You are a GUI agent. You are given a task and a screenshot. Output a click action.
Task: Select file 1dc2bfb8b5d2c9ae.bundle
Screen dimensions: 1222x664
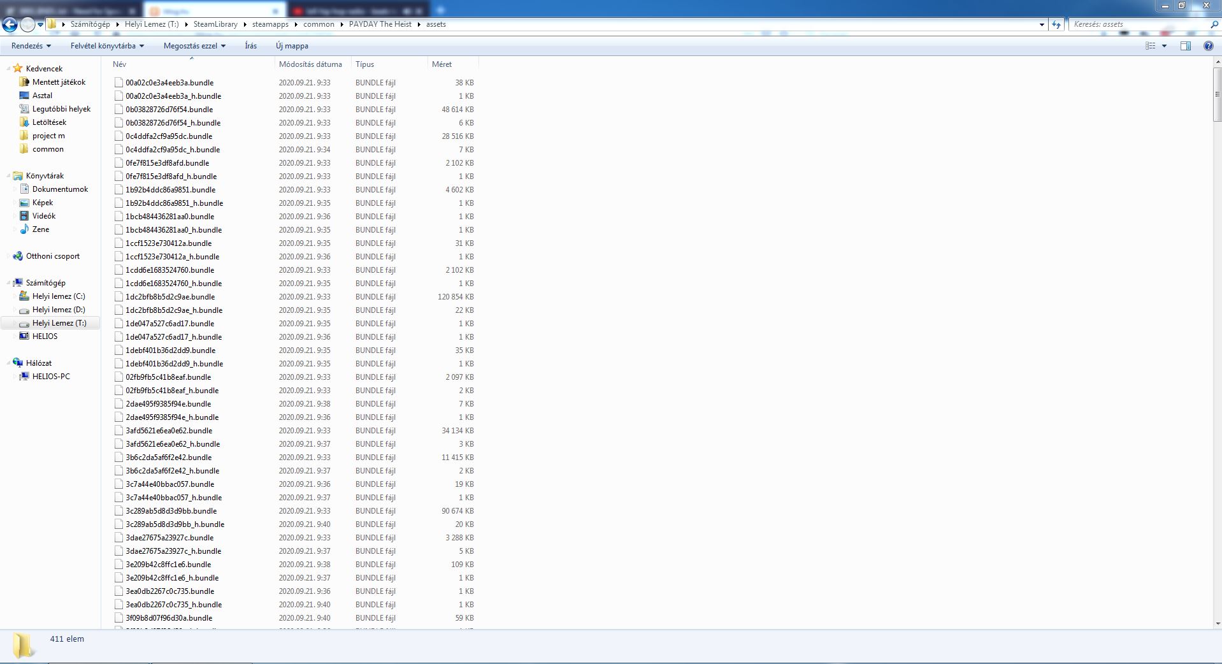pyautogui.click(x=170, y=297)
